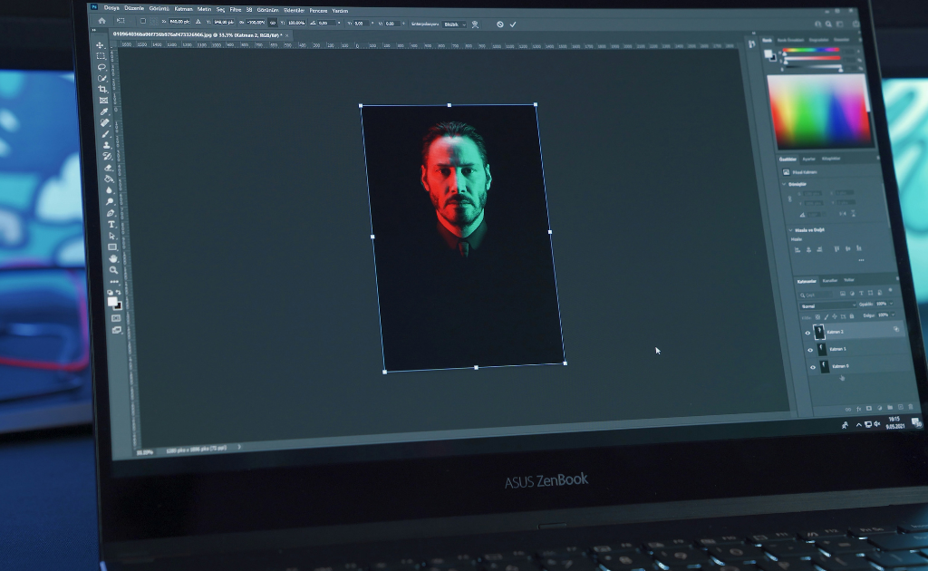Screen dimensions: 928x571
Task: Toggle reference point checkbox in options bar
Action: tap(142, 21)
